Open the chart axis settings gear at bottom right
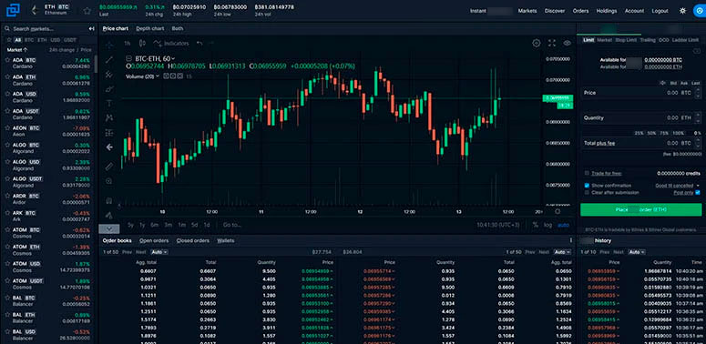The height and width of the screenshot is (344, 706). point(558,211)
